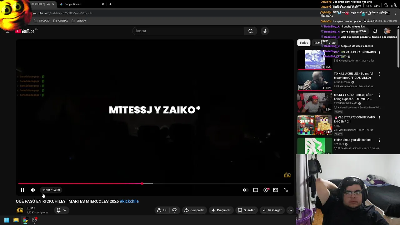This screenshot has width=400, height=225.
Task: Click the red playhead scrubber dot
Action: [x=142, y=183]
